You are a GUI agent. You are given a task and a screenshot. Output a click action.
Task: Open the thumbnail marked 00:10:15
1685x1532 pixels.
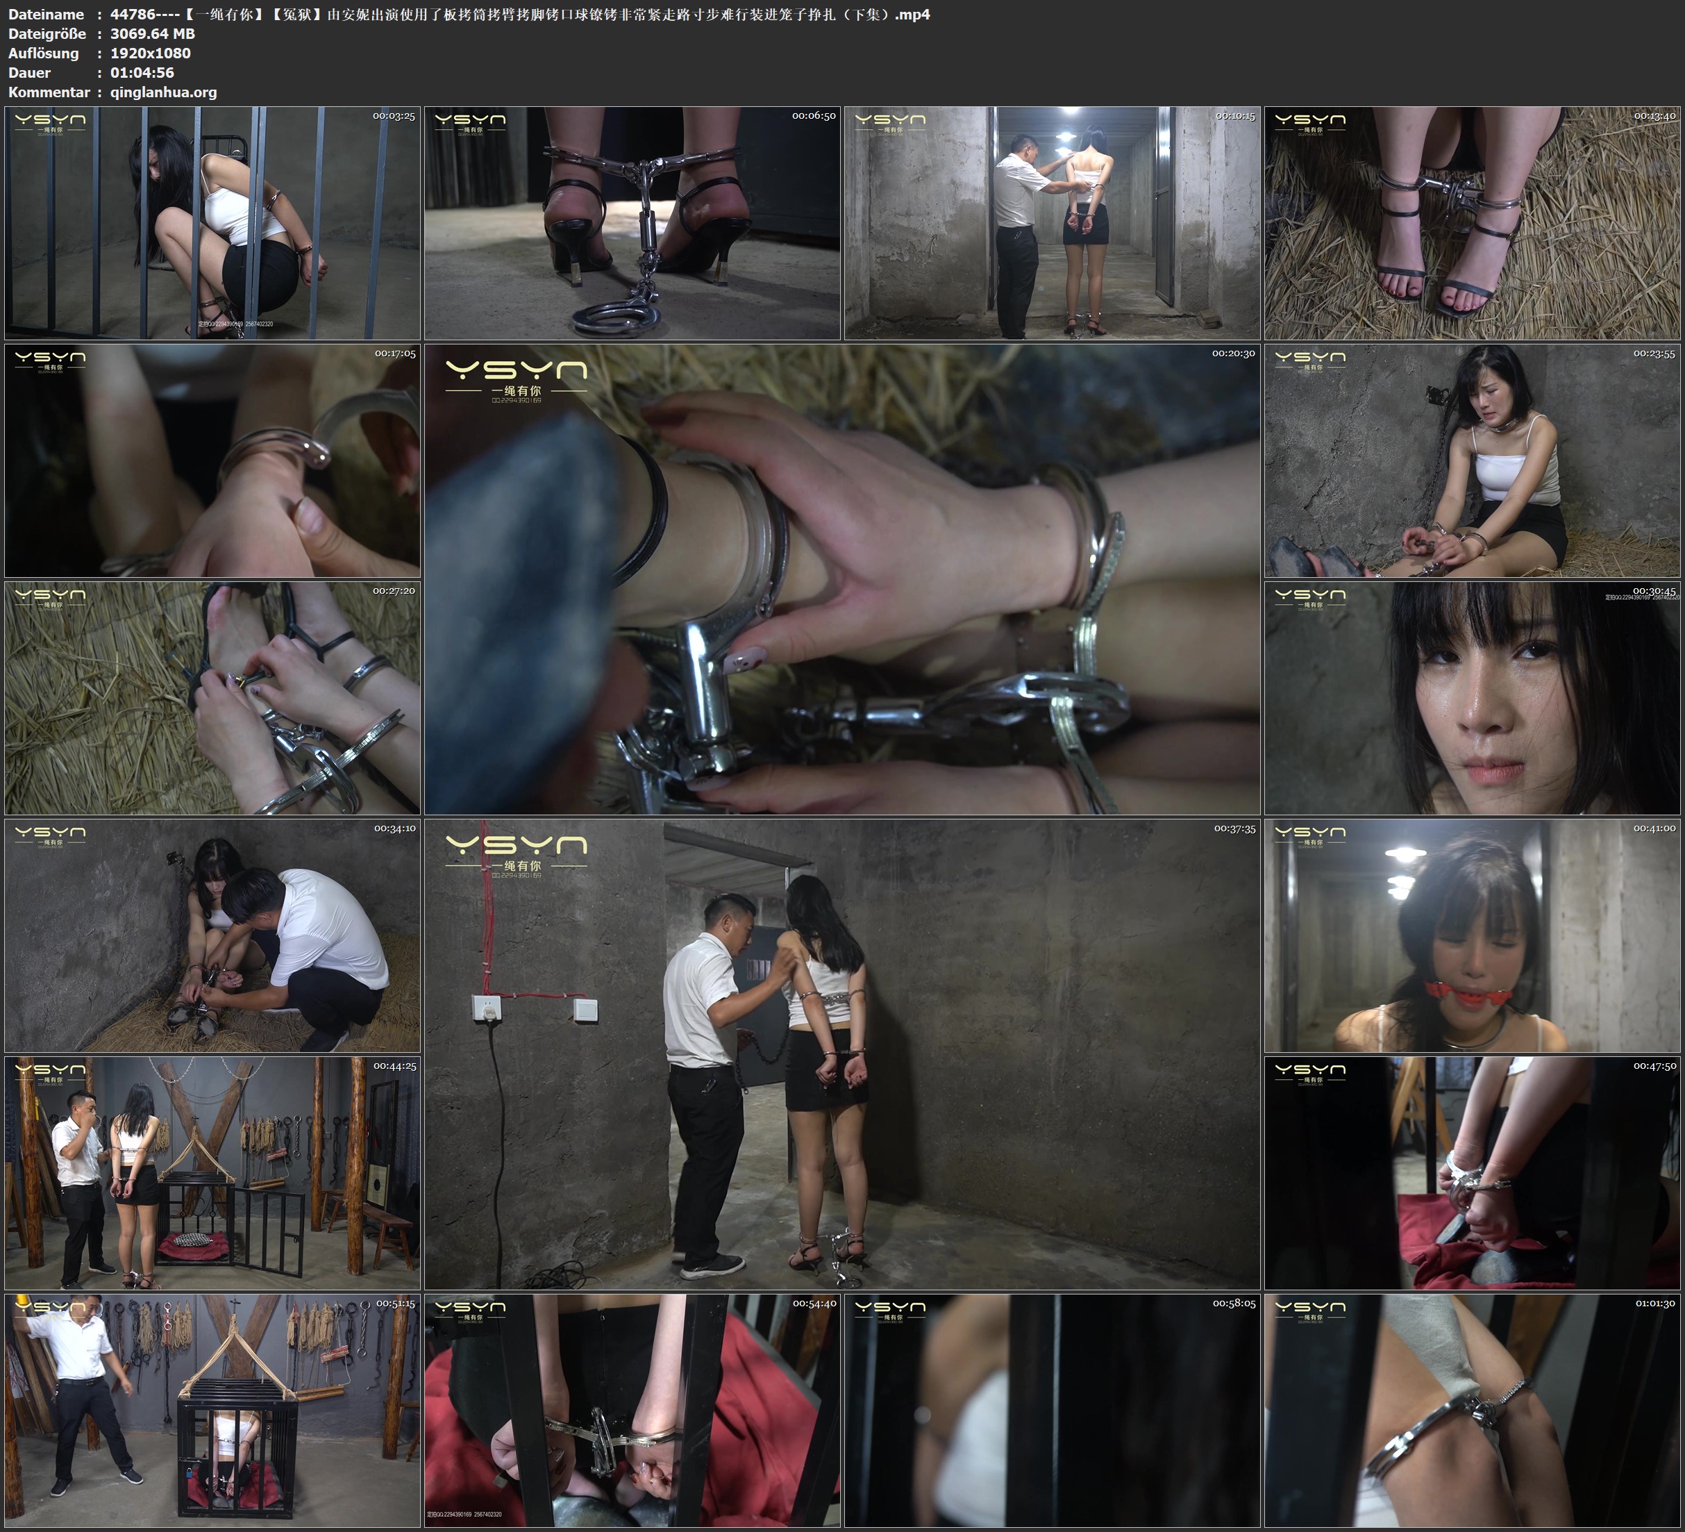coord(1051,222)
